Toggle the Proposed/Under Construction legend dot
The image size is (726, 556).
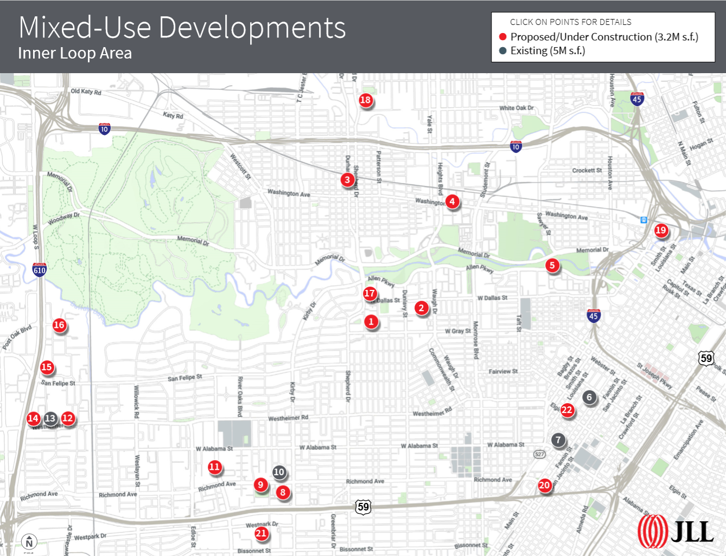(x=502, y=37)
